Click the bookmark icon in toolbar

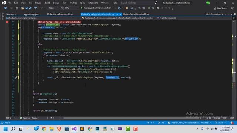pyautogui.click(x=158, y=8)
